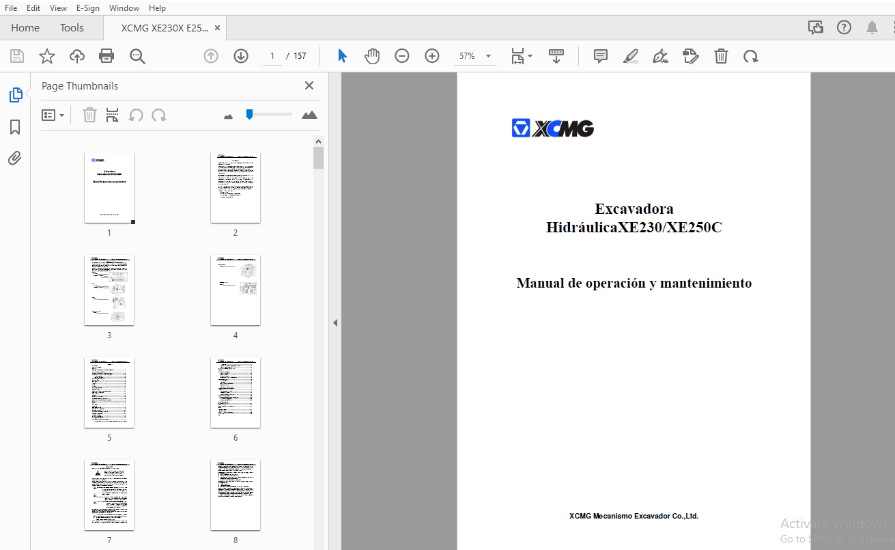
Task: Open the notifications bell
Action: (x=872, y=27)
